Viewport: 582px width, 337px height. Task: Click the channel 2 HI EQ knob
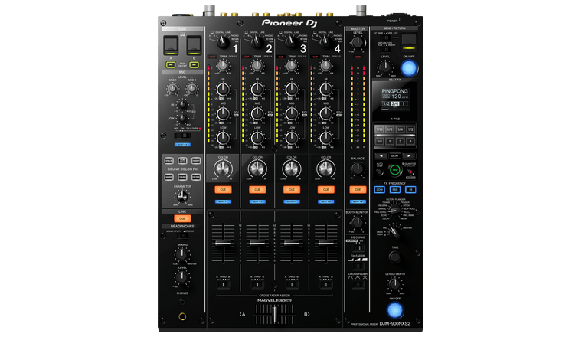tap(257, 90)
